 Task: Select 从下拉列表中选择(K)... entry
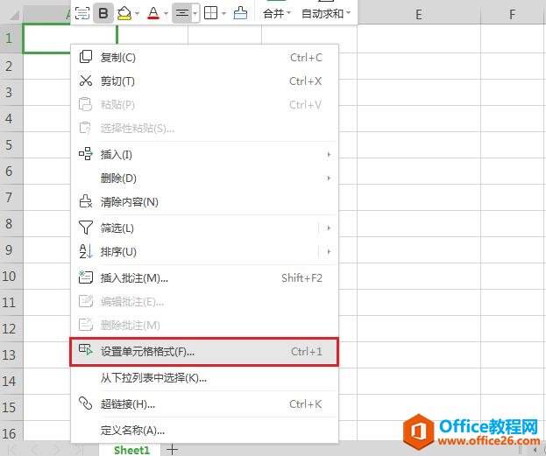tap(204, 378)
